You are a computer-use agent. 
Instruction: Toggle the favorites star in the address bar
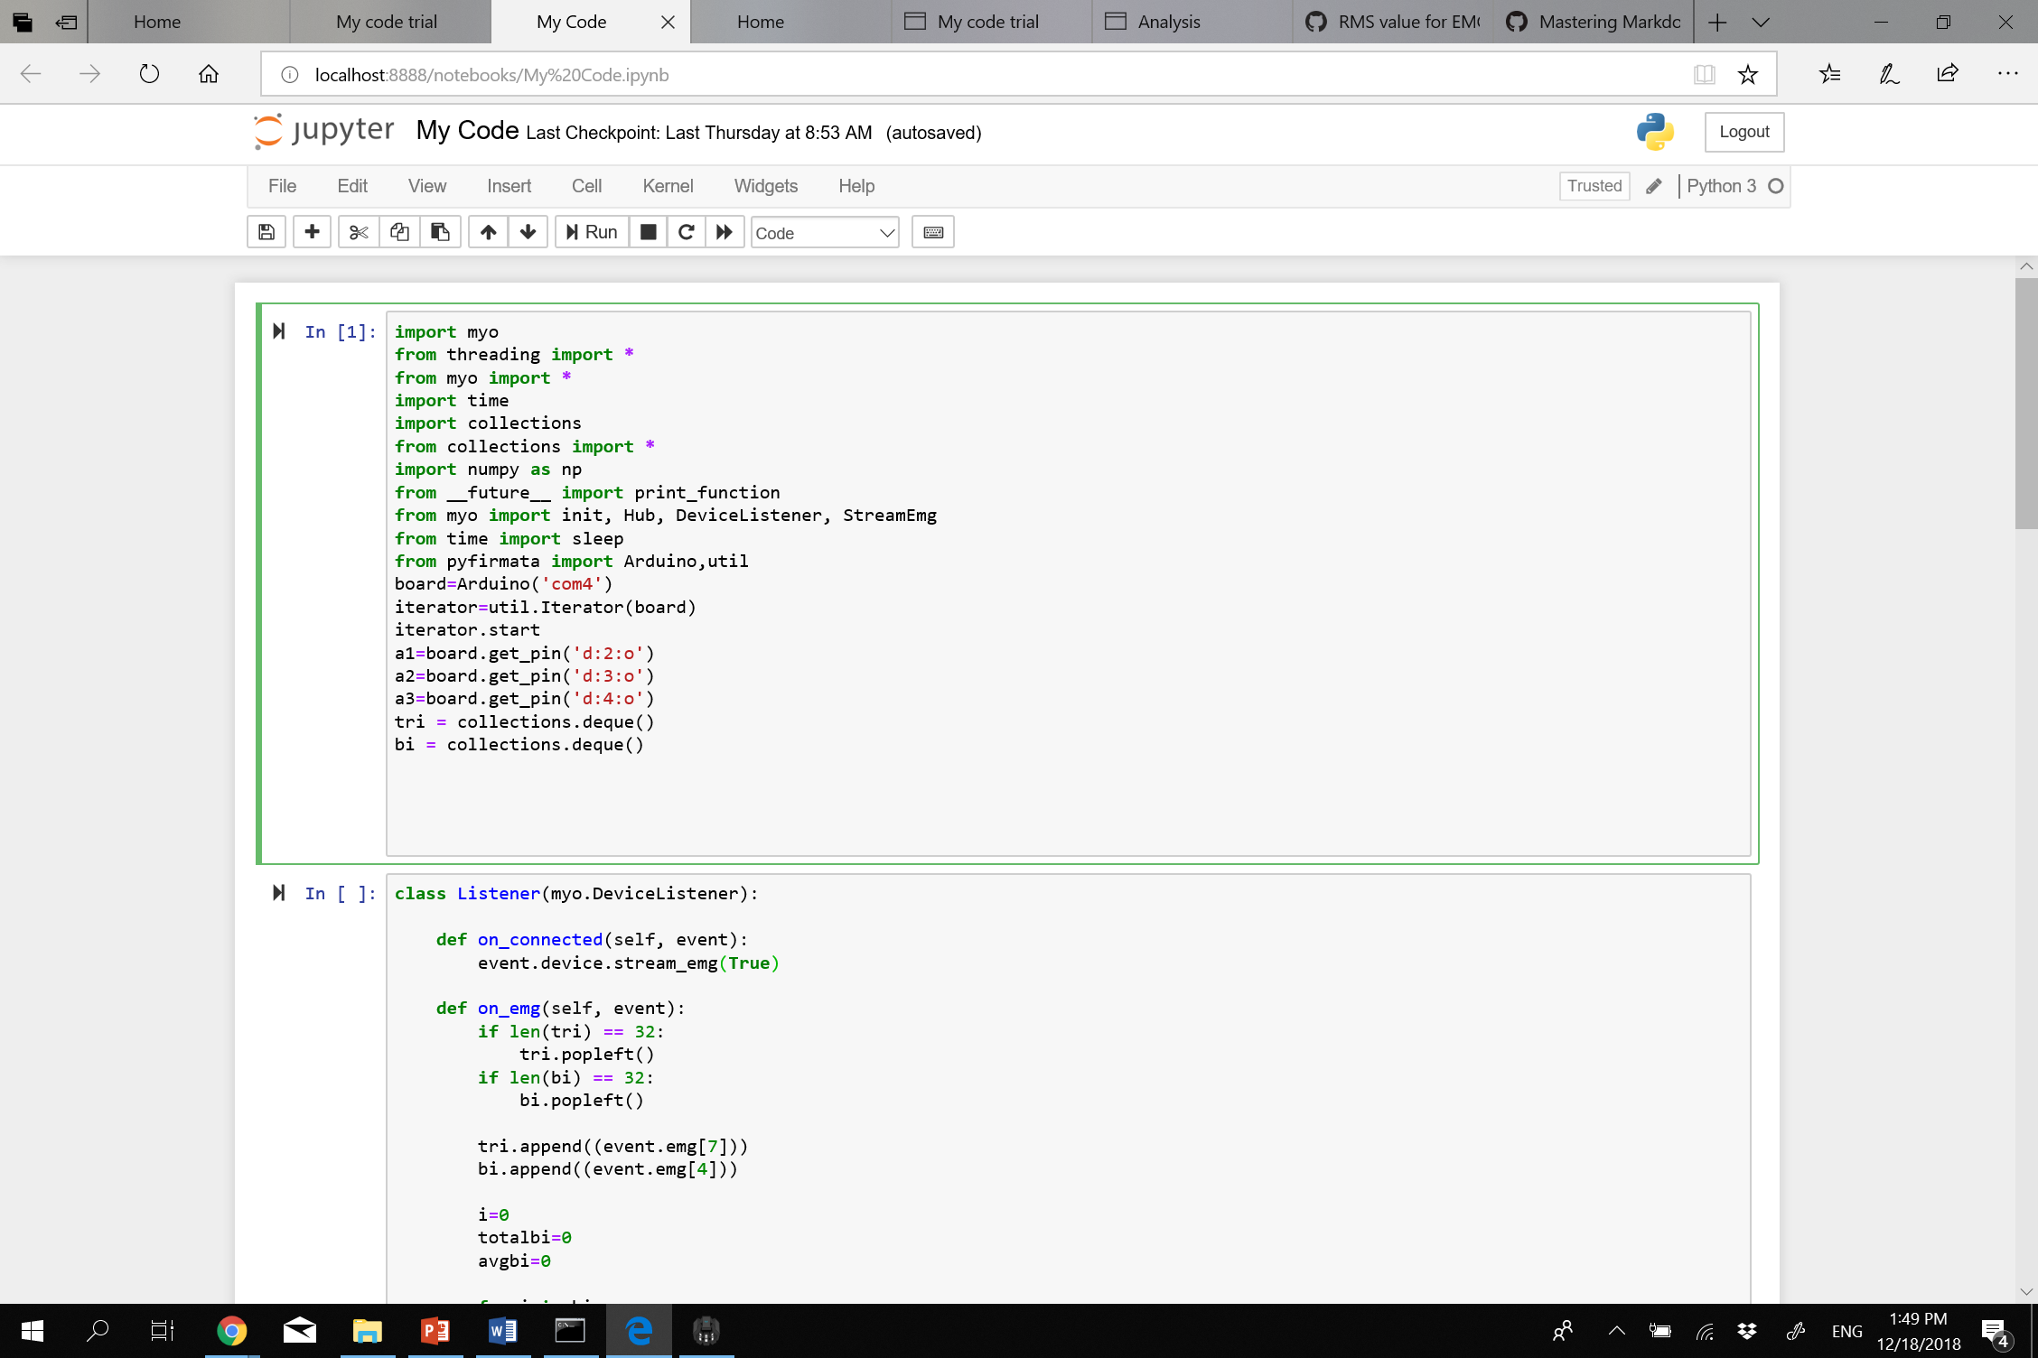[1749, 74]
